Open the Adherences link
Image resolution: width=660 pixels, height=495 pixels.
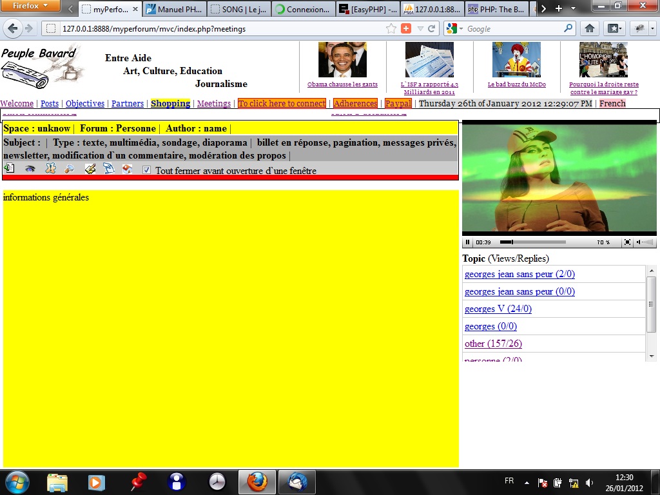click(355, 103)
